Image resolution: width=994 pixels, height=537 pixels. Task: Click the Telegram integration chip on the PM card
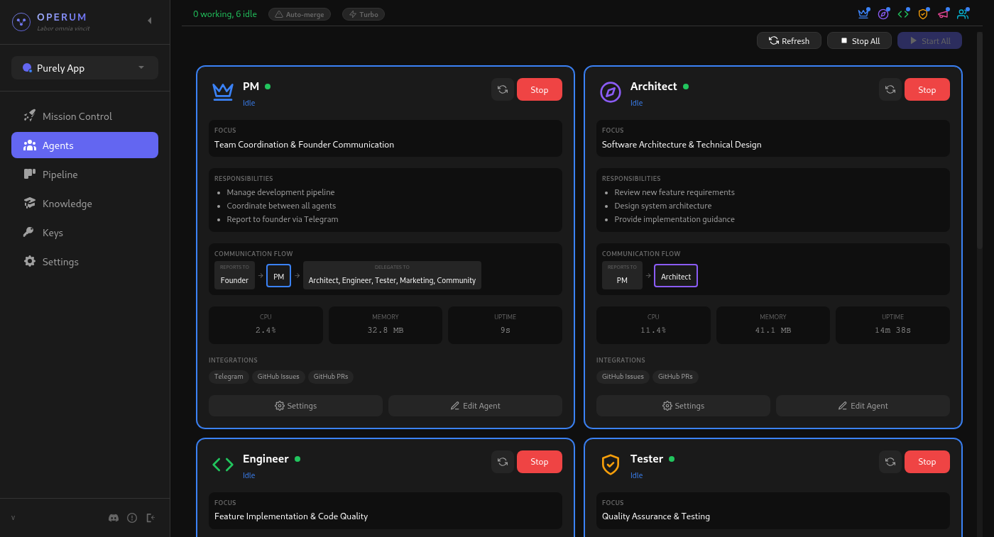point(229,377)
